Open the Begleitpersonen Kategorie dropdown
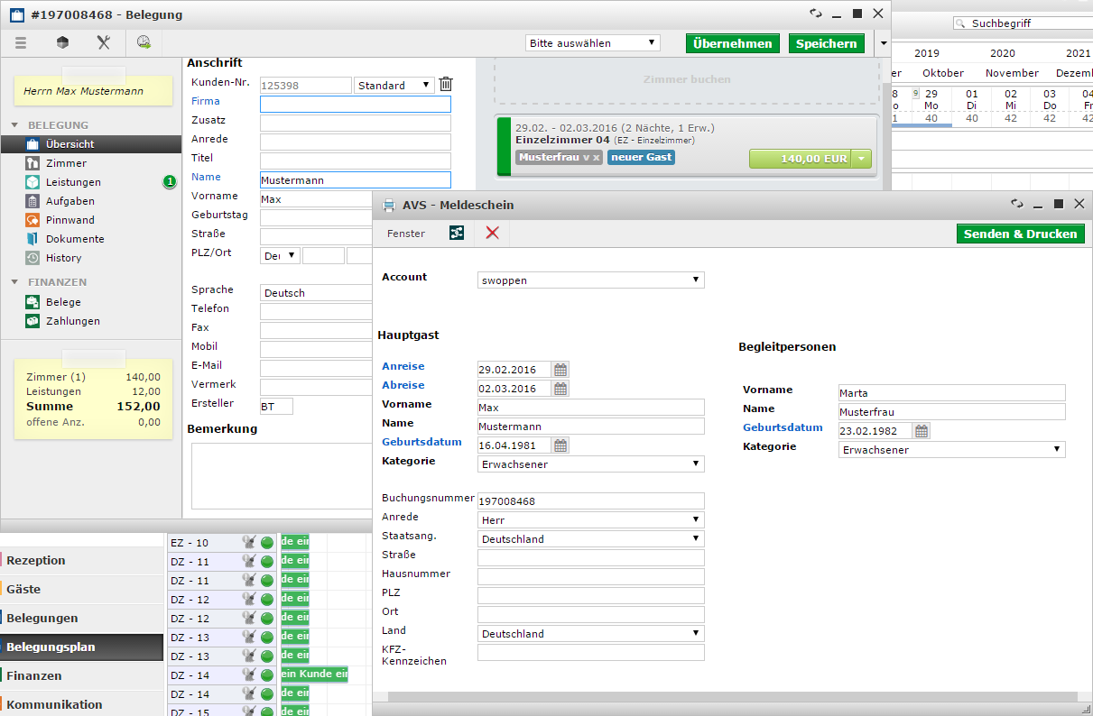The height and width of the screenshot is (716, 1093). tap(952, 450)
